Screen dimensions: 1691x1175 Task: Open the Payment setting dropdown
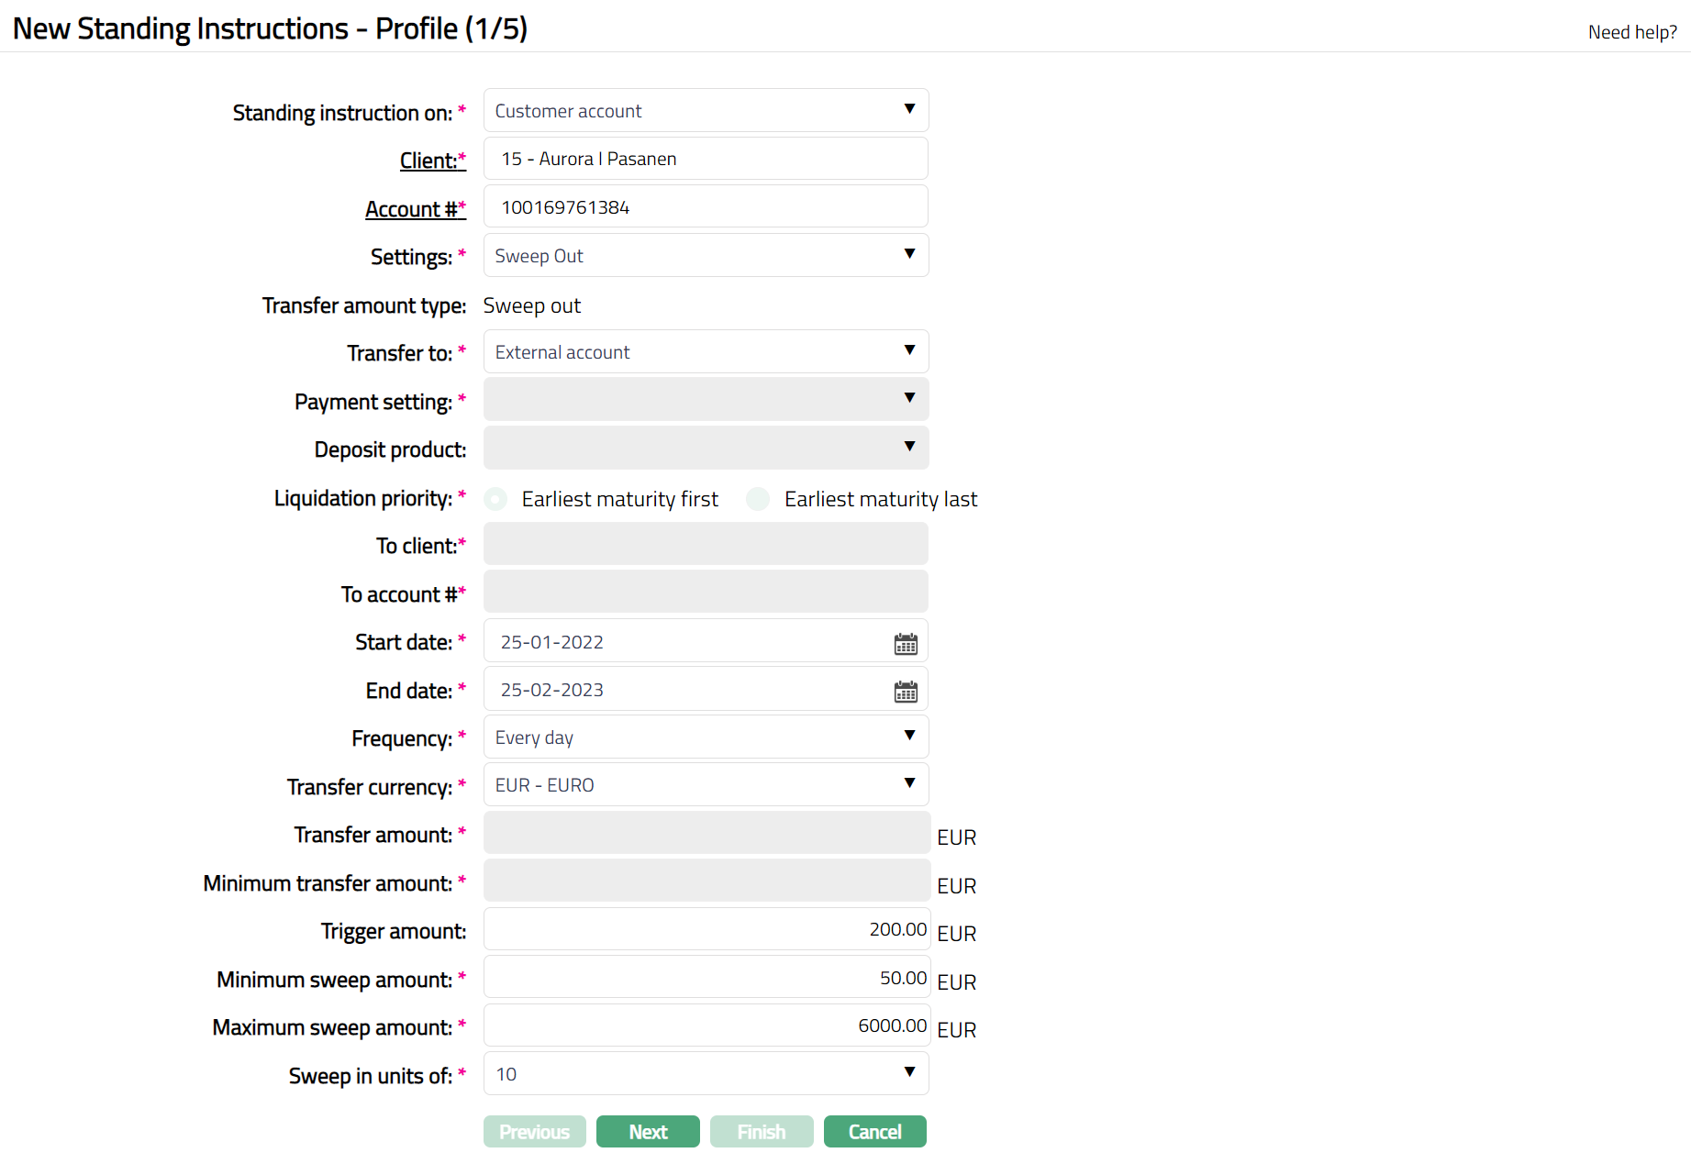706,400
